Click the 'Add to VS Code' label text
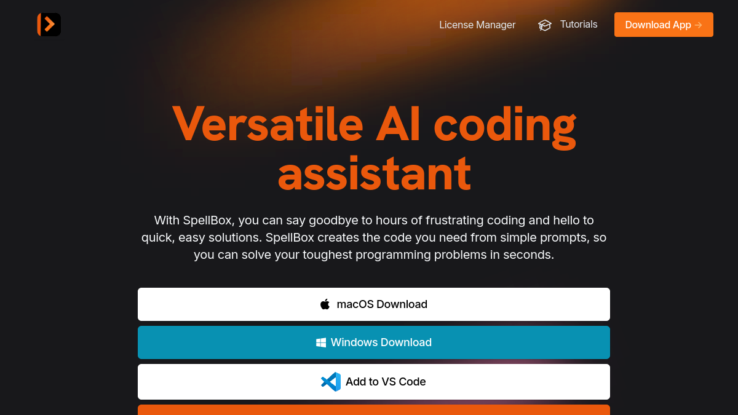Image resolution: width=738 pixels, height=415 pixels. 386,382
